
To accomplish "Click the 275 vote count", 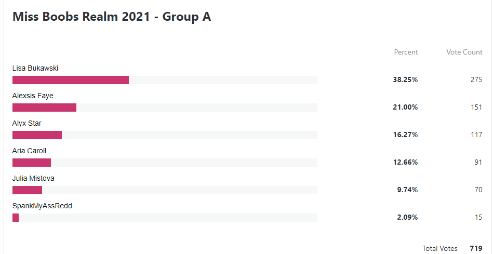I will point(476,80).
